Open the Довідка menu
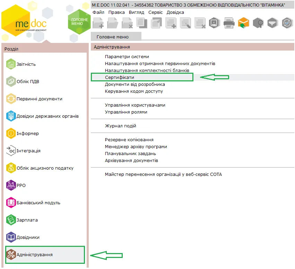Viewport: 295px width, 269px height. (x=175, y=12)
